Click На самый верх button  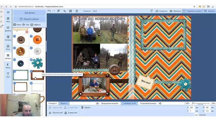[71, 108]
